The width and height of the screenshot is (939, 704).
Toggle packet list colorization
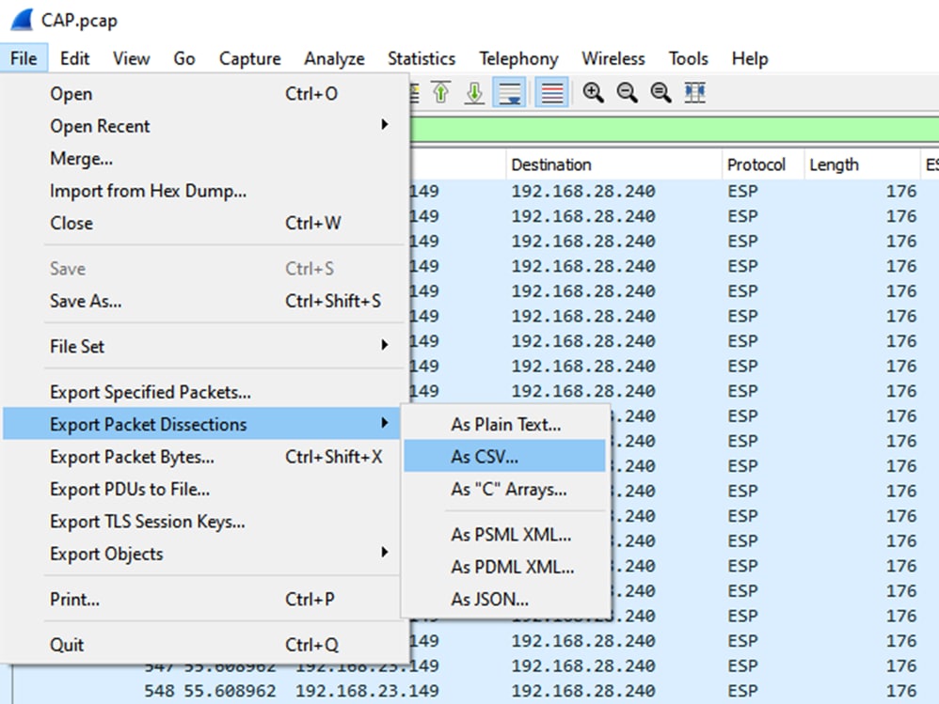click(x=552, y=93)
